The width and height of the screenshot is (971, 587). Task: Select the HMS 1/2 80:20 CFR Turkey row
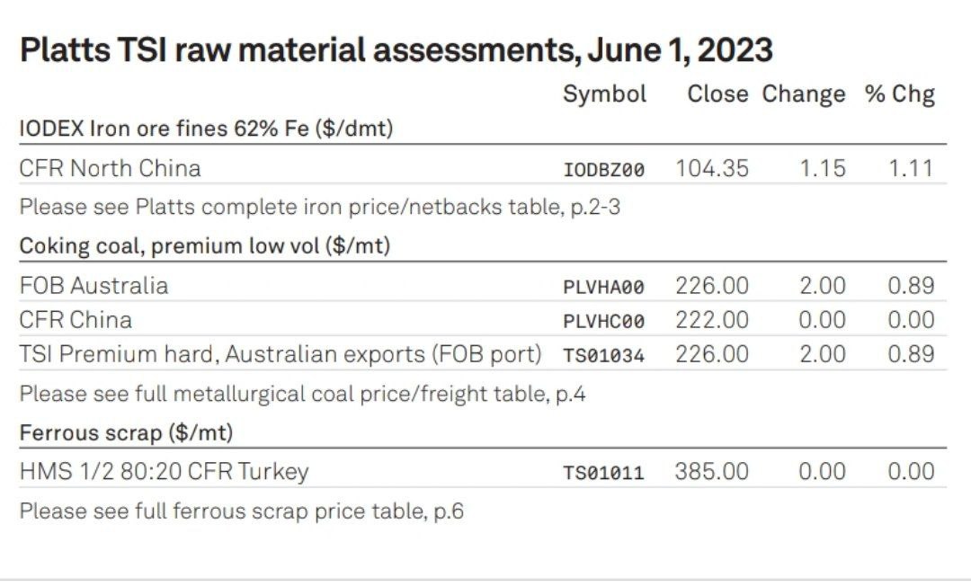[164, 471]
